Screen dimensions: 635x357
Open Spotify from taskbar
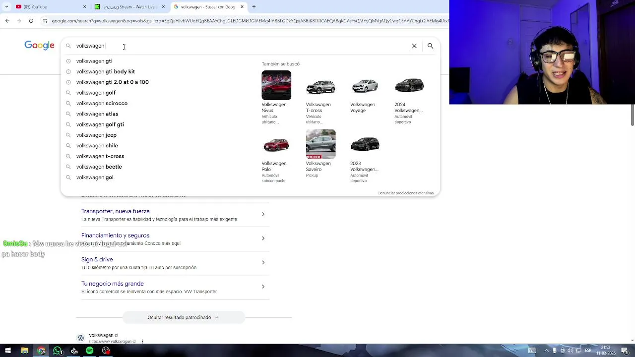tap(89, 351)
